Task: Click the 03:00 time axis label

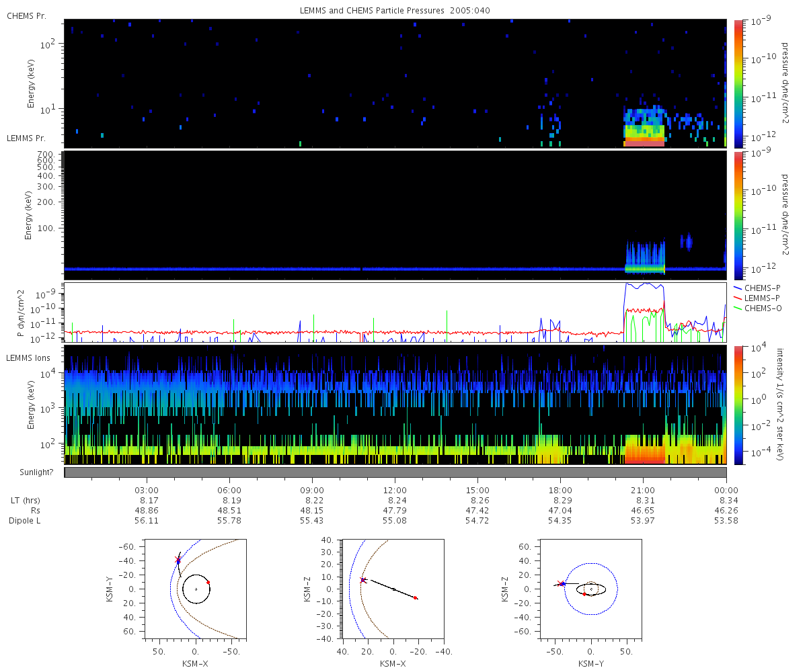Action: pyautogui.click(x=147, y=490)
